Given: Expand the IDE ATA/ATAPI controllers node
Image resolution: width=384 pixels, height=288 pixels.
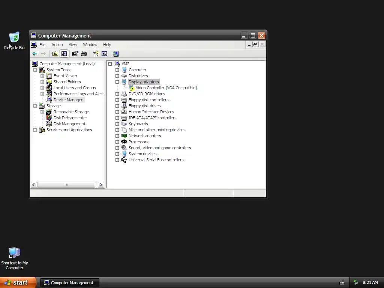Looking at the screenshot, I should [x=117, y=118].
